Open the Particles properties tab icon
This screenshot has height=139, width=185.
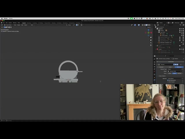click(x=154, y=82)
